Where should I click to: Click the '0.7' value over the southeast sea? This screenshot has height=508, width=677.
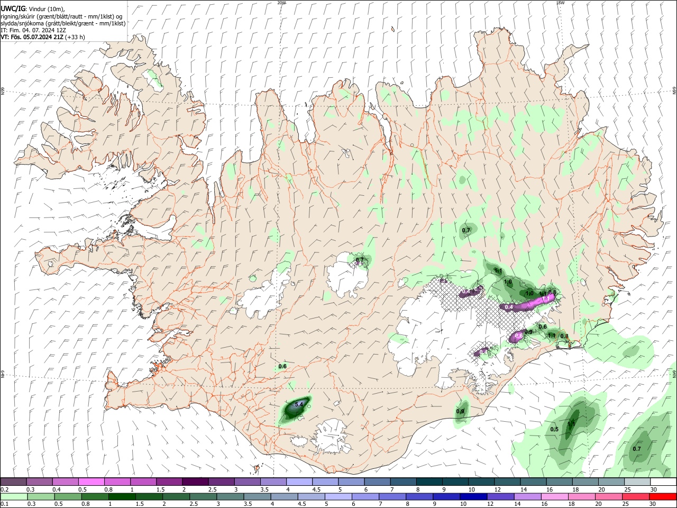tap(637, 449)
